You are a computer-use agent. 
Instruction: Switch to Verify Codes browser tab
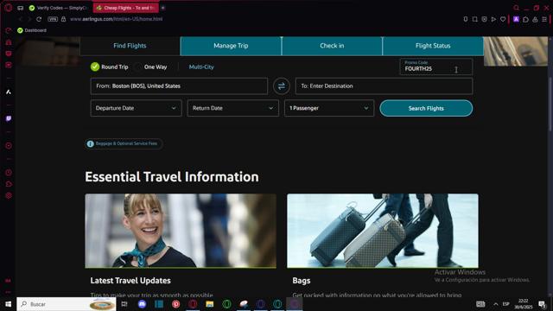(59, 8)
